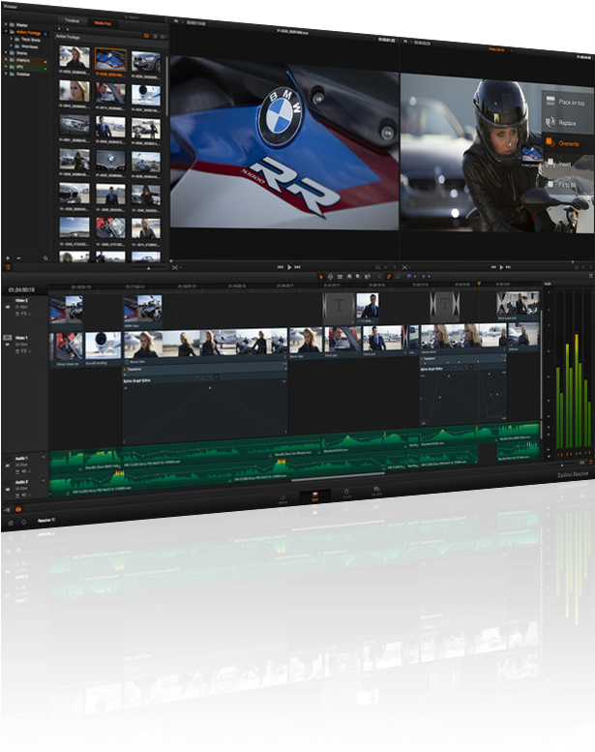595x752 pixels.
Task: Expand the Interiors bin arrow
Action: pyautogui.click(x=6, y=59)
